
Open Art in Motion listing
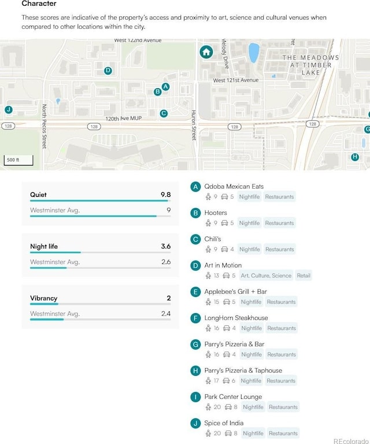223,266
